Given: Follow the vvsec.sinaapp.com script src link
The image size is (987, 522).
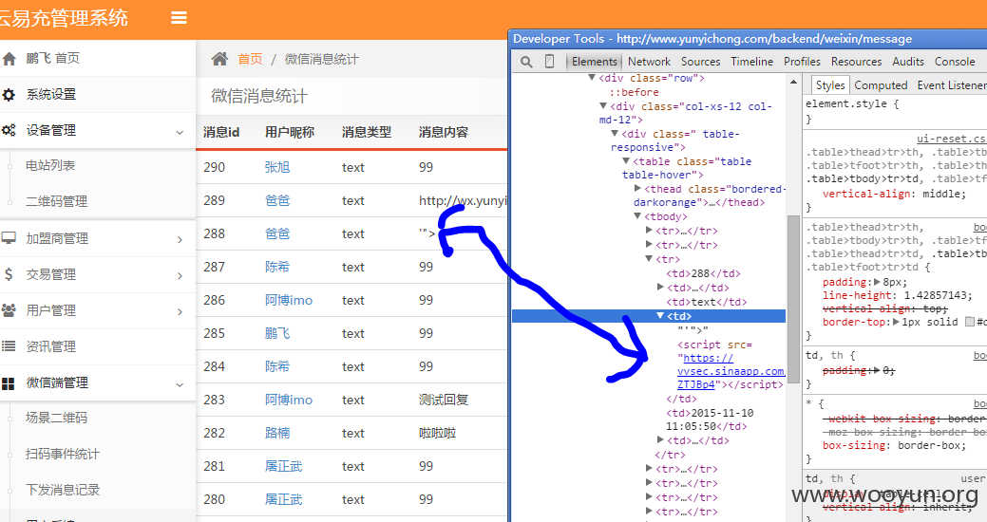Looking at the screenshot, I should (731, 371).
